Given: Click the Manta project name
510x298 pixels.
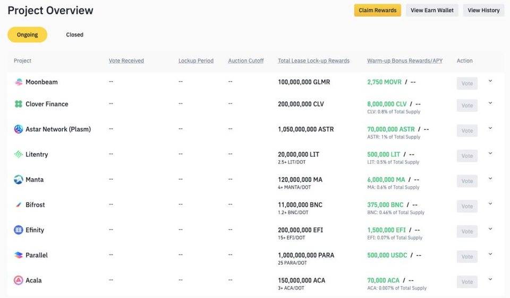Looking at the screenshot, I should pos(35,180).
